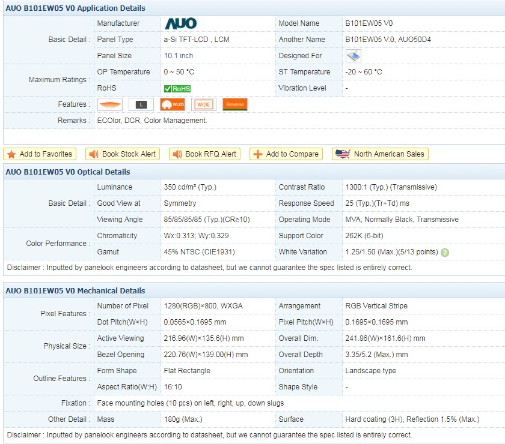505x444 pixels.
Task: Click the response speed '25 (Typ.)(Tr+Td) ms'
Action: tap(377, 203)
